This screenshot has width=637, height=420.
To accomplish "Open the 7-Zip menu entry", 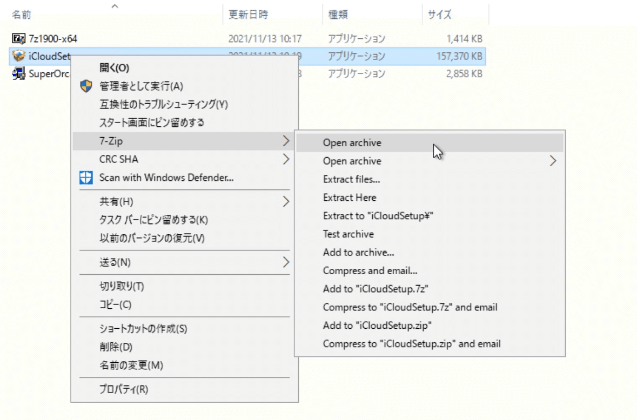I will 184,141.
